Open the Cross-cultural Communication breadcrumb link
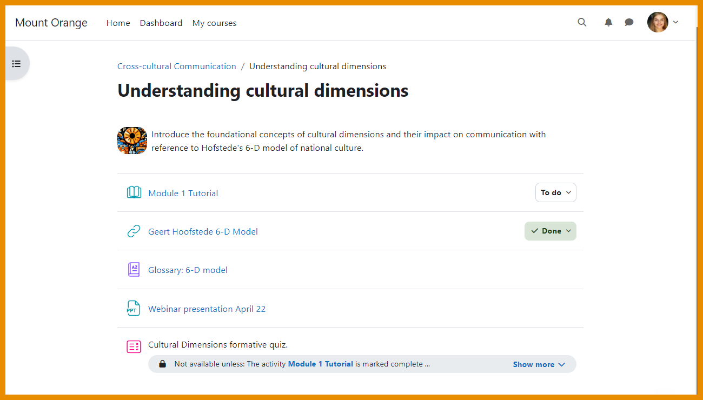 [x=176, y=66]
